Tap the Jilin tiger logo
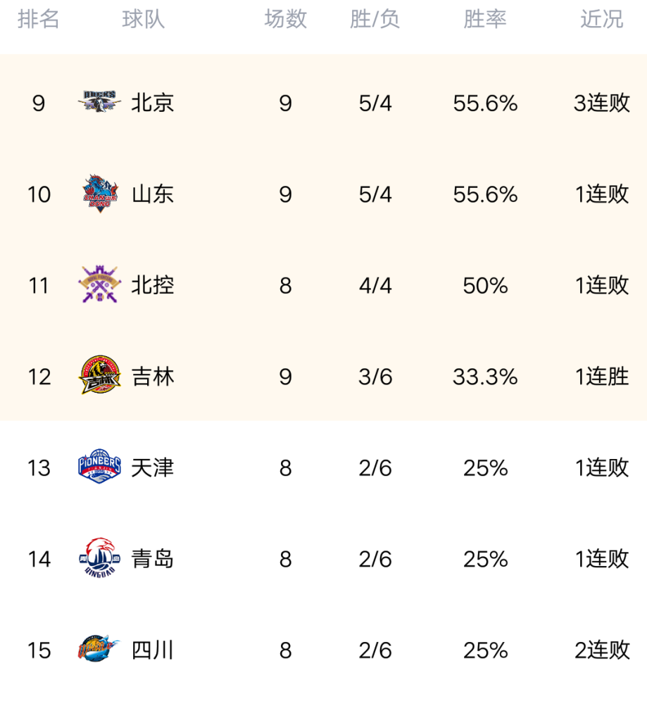 [100, 375]
